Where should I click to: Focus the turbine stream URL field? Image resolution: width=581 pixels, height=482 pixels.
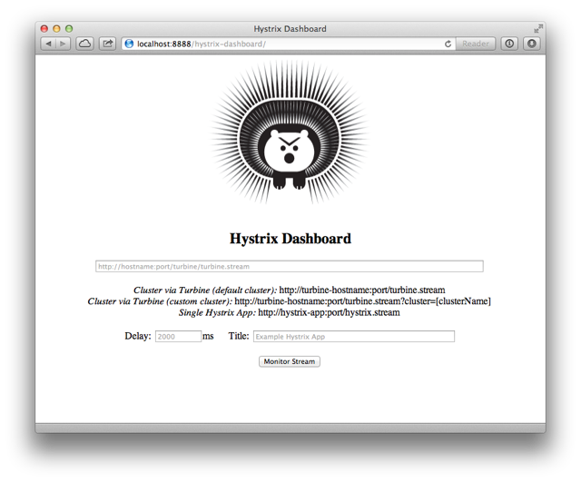point(290,266)
